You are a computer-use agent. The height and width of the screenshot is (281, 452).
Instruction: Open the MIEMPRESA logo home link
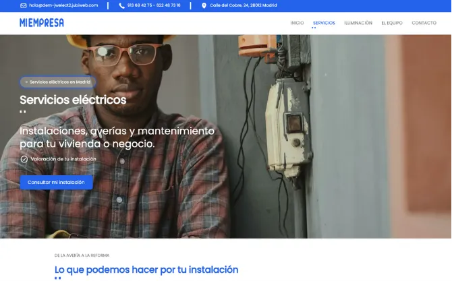(42, 23)
